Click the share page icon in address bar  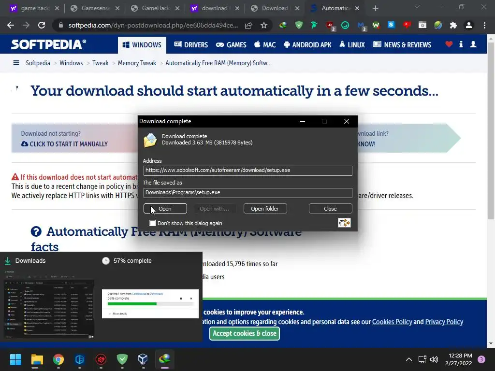tap(248, 25)
